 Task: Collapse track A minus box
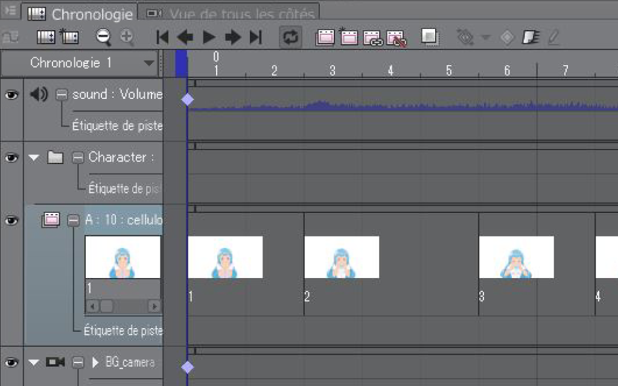(73, 220)
